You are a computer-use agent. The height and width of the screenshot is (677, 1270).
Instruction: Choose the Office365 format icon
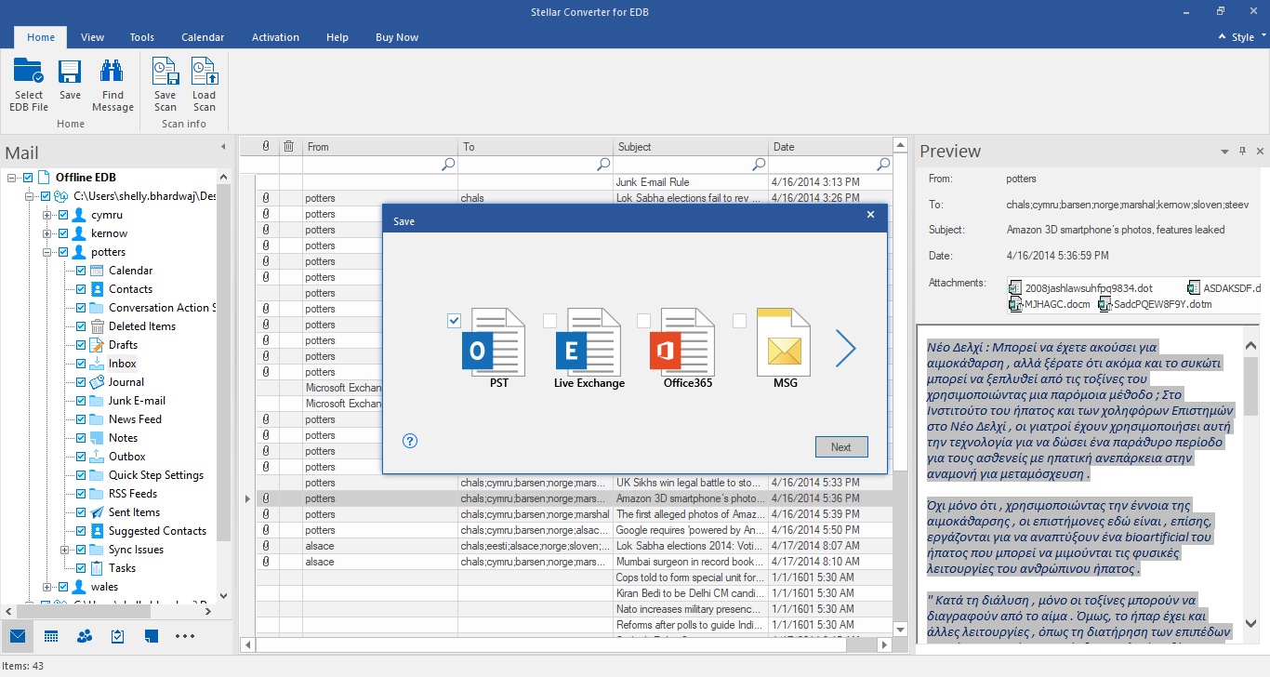[681, 341]
